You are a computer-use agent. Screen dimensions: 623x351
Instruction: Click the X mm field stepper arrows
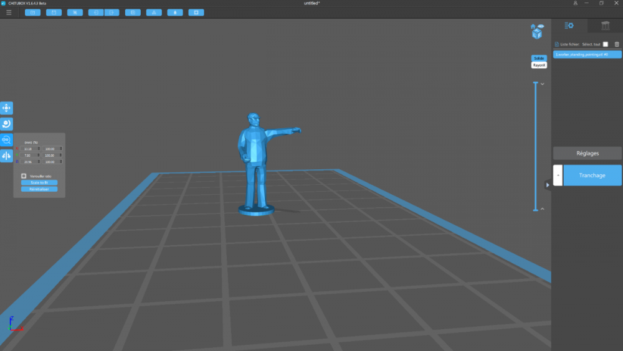39,149
